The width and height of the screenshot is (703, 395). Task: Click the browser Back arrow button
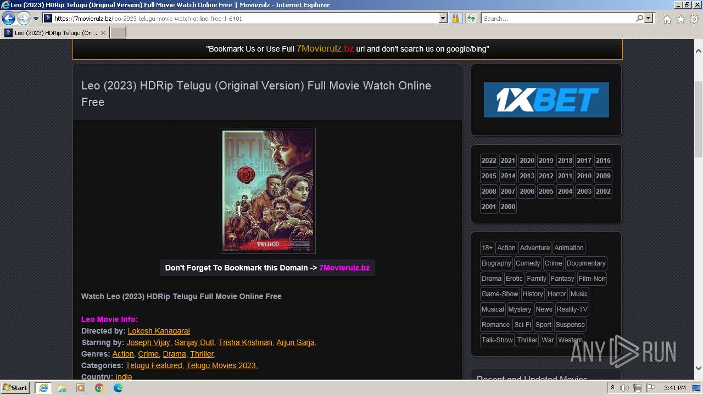[x=8, y=18]
